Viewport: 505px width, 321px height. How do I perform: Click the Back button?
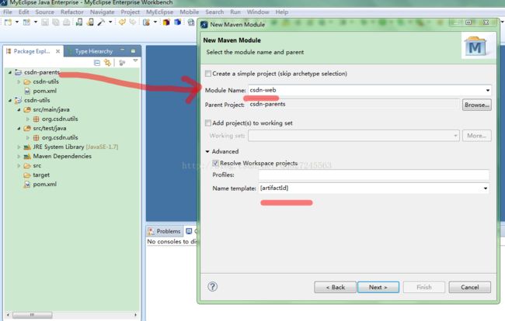[x=336, y=287]
